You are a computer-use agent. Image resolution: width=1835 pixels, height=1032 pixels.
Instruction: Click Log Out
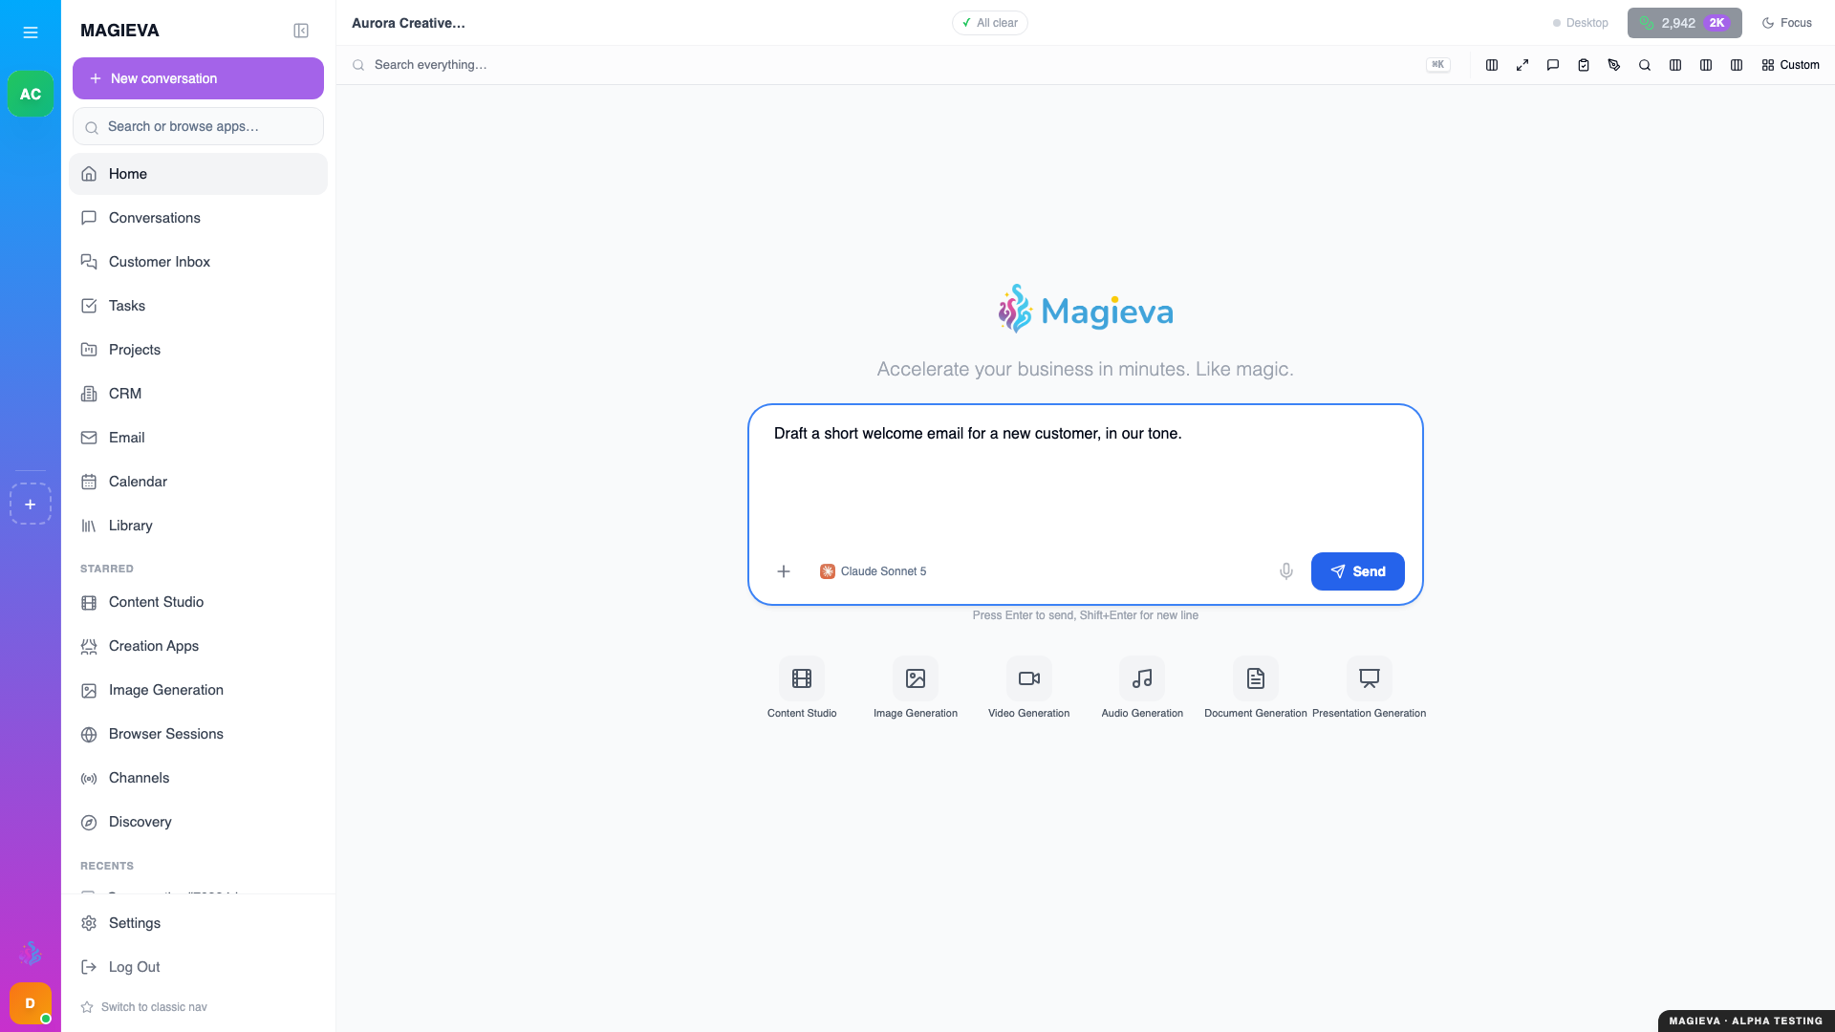coord(198,967)
